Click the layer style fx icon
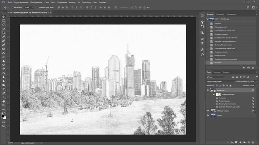The width and height of the screenshot is (259, 145). coord(232,142)
